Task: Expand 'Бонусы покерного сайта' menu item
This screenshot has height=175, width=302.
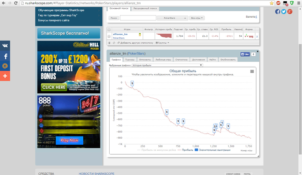Action: click(x=69, y=20)
